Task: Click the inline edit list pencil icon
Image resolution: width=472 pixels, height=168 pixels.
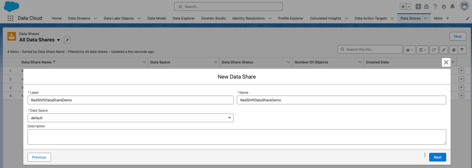Action: (444, 50)
